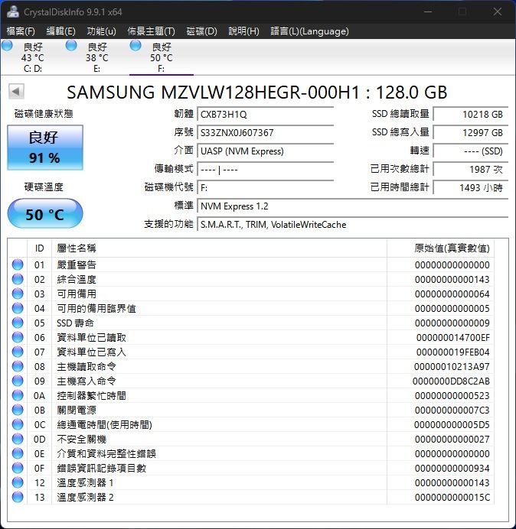Click the status icon for 08 主機讀取命令
The image size is (516, 529).
(x=18, y=366)
